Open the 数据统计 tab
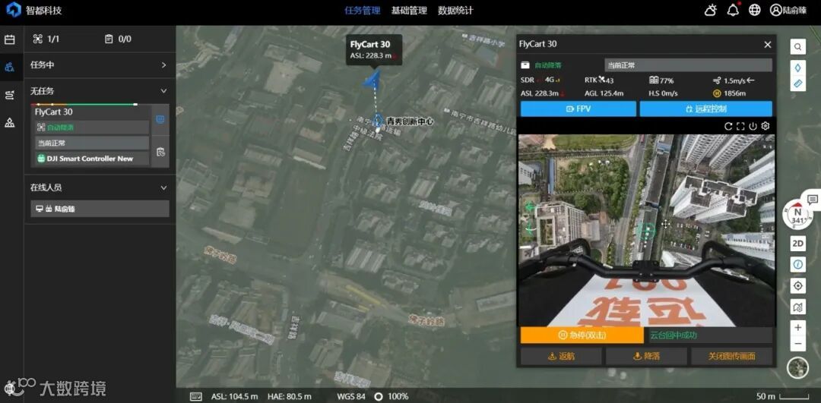Image resolution: width=821 pixels, height=403 pixels. point(455,10)
